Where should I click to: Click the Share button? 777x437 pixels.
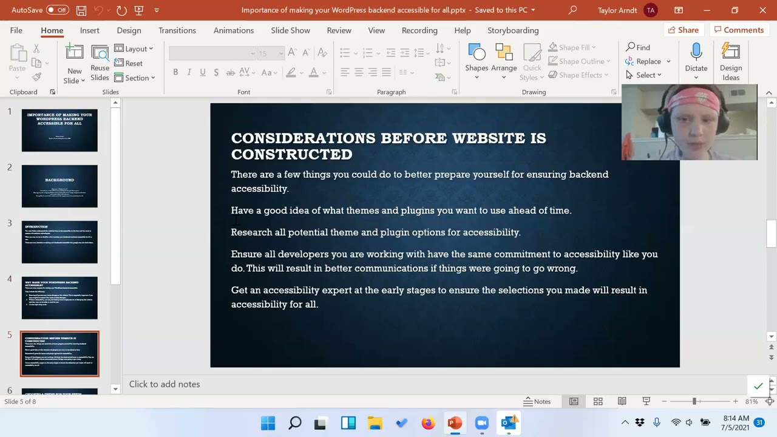click(x=684, y=30)
